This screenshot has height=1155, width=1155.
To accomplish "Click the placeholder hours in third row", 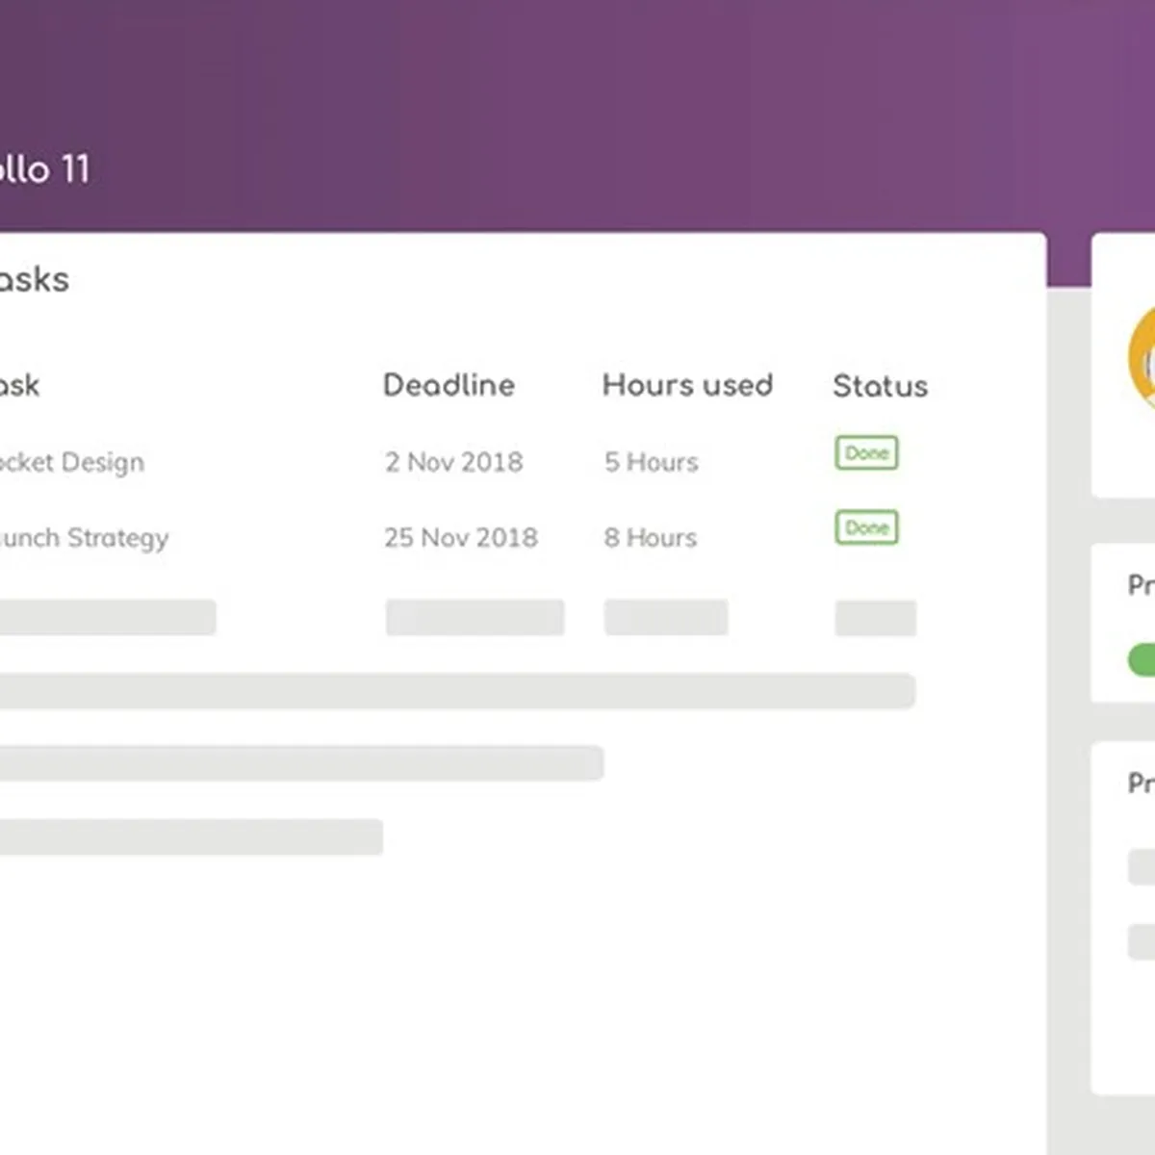I will 665,618.
